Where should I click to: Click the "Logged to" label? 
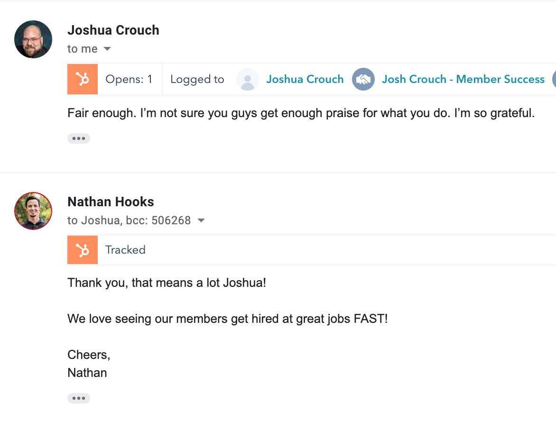tap(197, 79)
